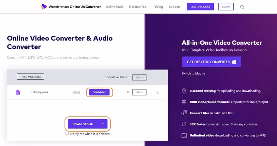This screenshot has width=277, height=146.
Task: Click the All-in-One Video Converter heading
Action: click(x=222, y=43)
